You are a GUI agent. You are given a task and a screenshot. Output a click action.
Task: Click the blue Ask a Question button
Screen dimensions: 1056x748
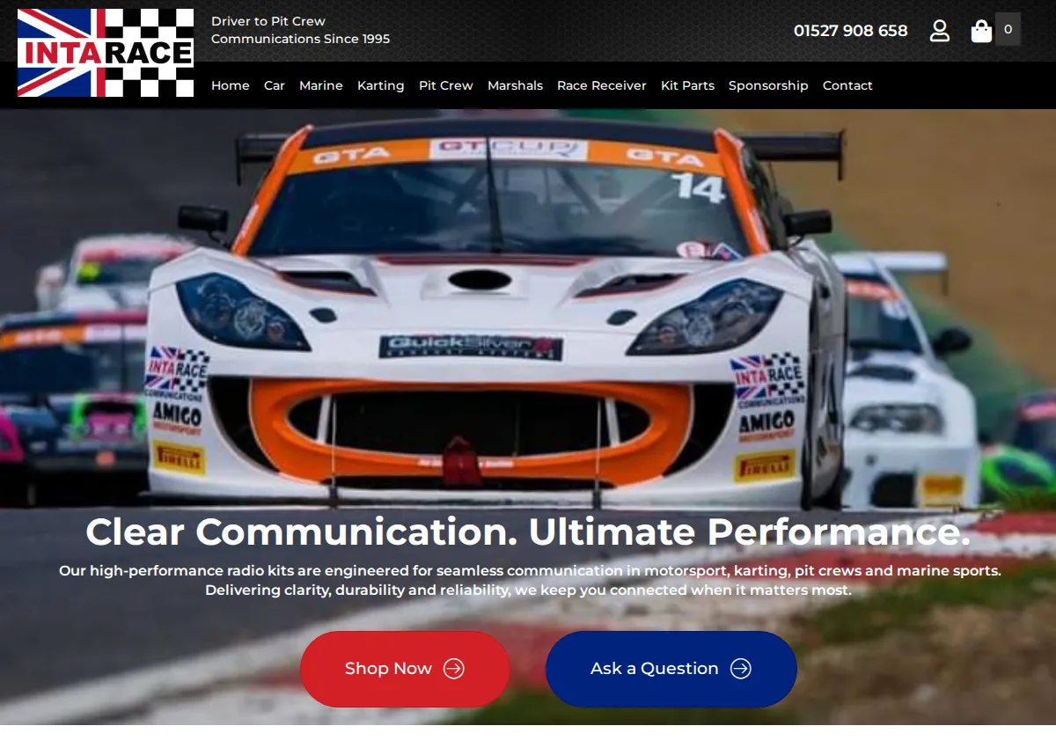click(671, 669)
